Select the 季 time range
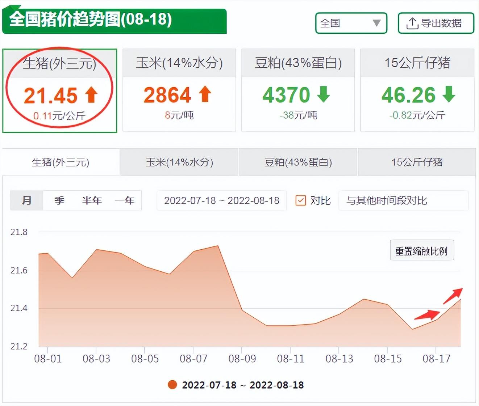 [59, 200]
